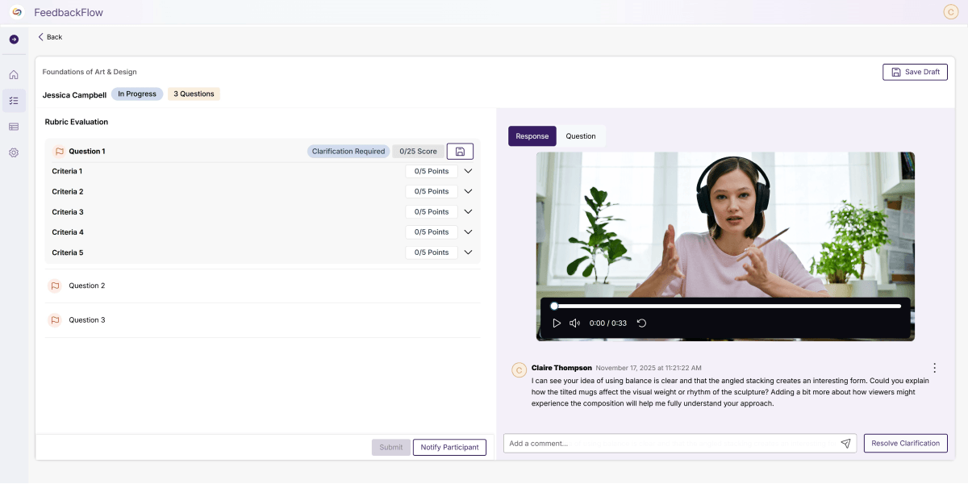Open the table list icon in the sidebar
The height and width of the screenshot is (484, 968).
click(14, 127)
